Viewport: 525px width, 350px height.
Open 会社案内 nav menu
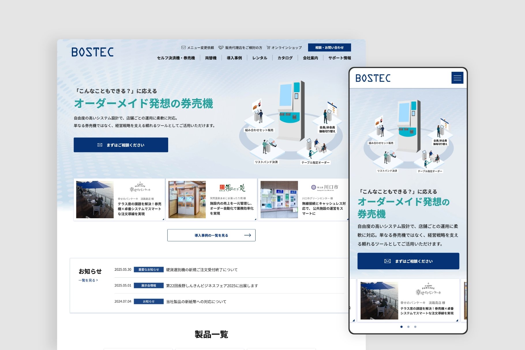coord(310,58)
